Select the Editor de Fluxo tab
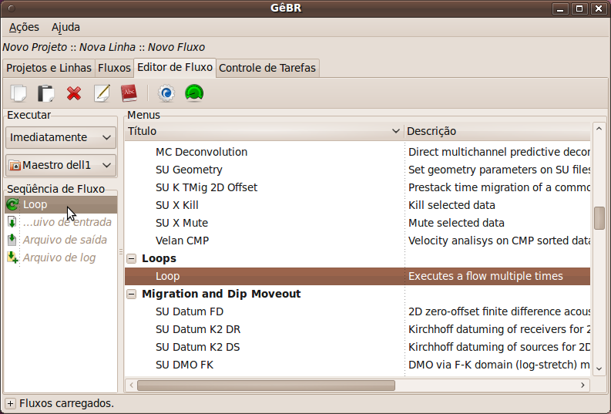 [175, 67]
